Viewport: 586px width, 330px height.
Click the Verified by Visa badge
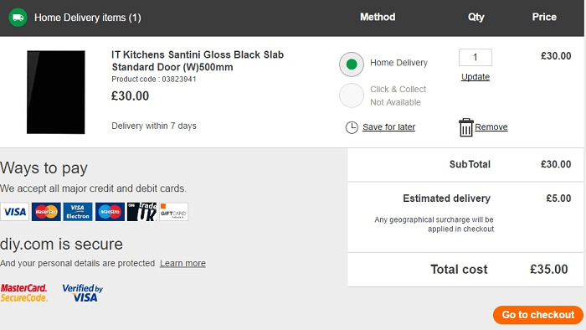pos(82,292)
